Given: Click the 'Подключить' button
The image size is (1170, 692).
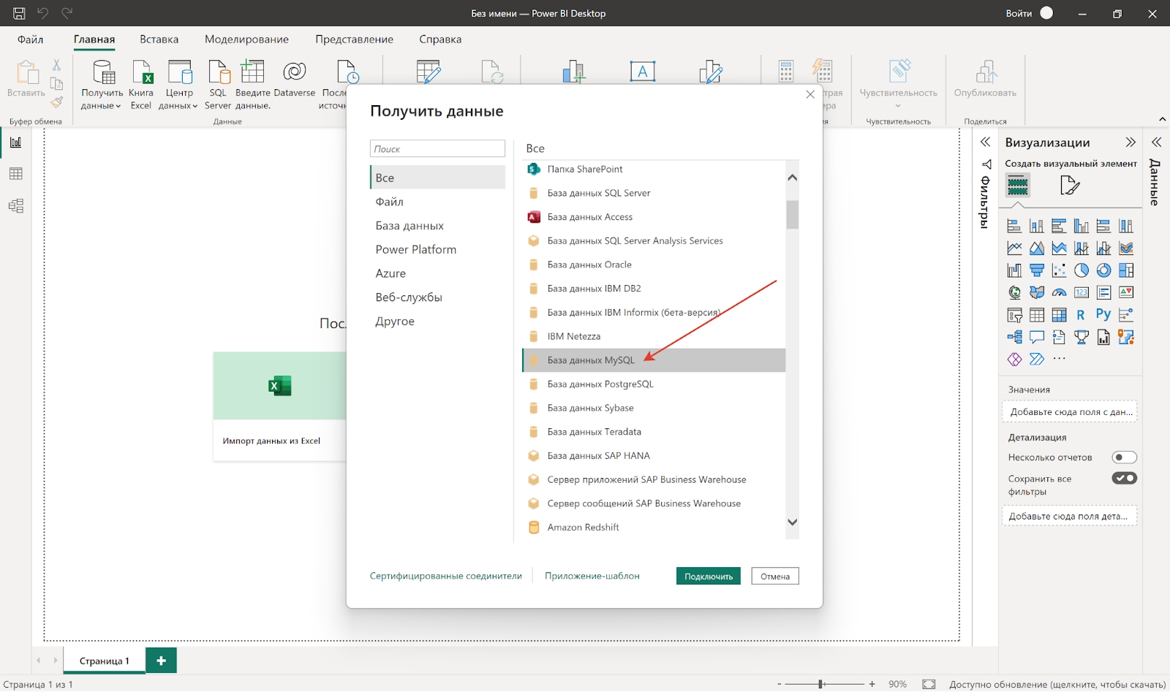Looking at the screenshot, I should coord(708,577).
